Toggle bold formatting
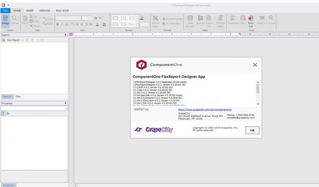 58,25
